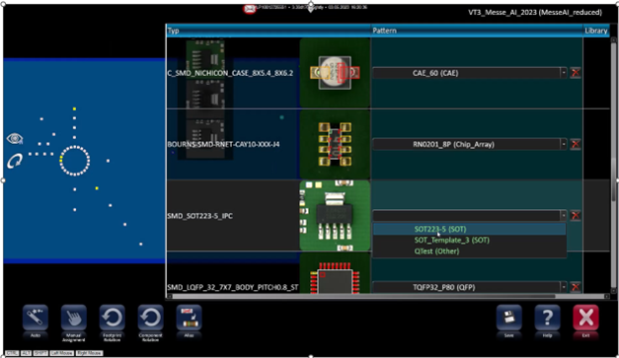Open TQFP32_P80 (QFP) dropdown arrow
The width and height of the screenshot is (619, 358).
click(564, 287)
